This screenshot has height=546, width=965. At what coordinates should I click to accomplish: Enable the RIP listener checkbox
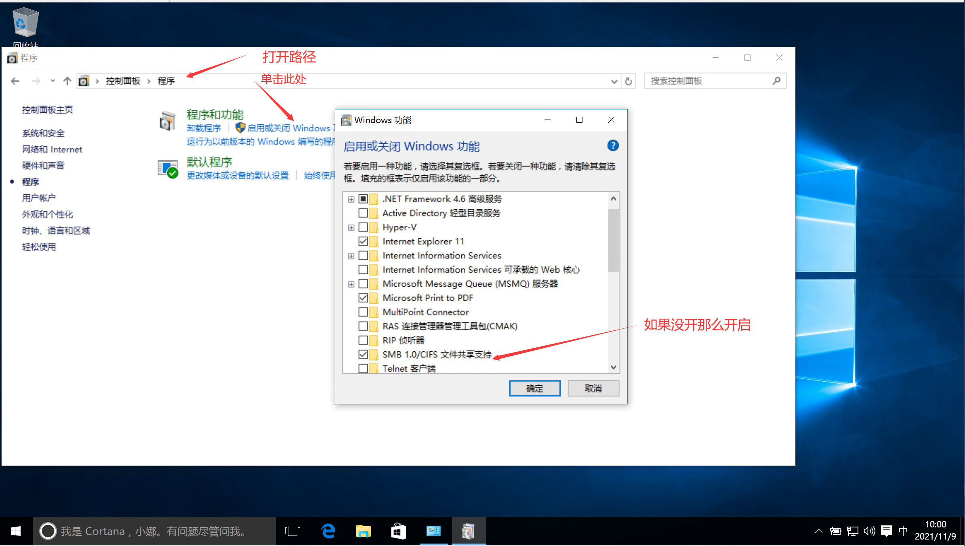pos(363,340)
